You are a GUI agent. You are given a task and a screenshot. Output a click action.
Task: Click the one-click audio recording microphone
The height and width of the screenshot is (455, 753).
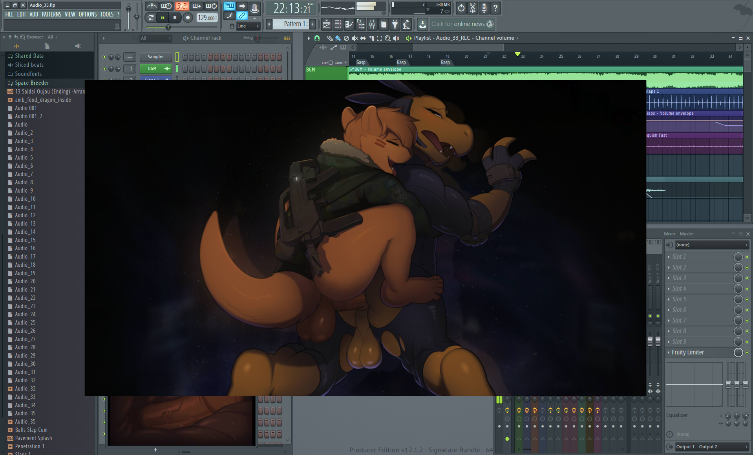coord(484,7)
